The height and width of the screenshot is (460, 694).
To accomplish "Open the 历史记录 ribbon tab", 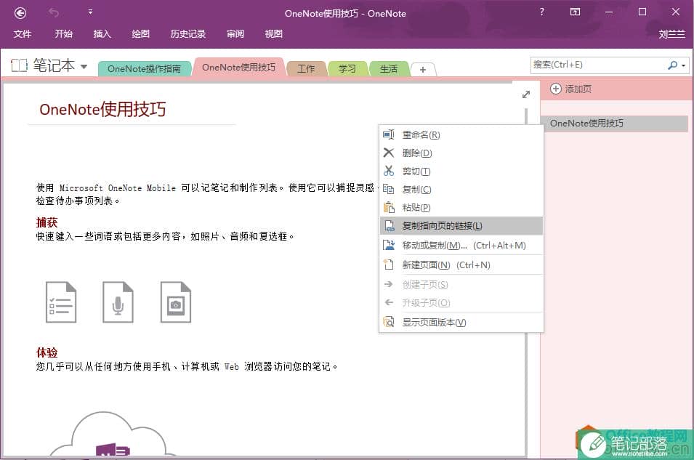I will pyautogui.click(x=187, y=34).
